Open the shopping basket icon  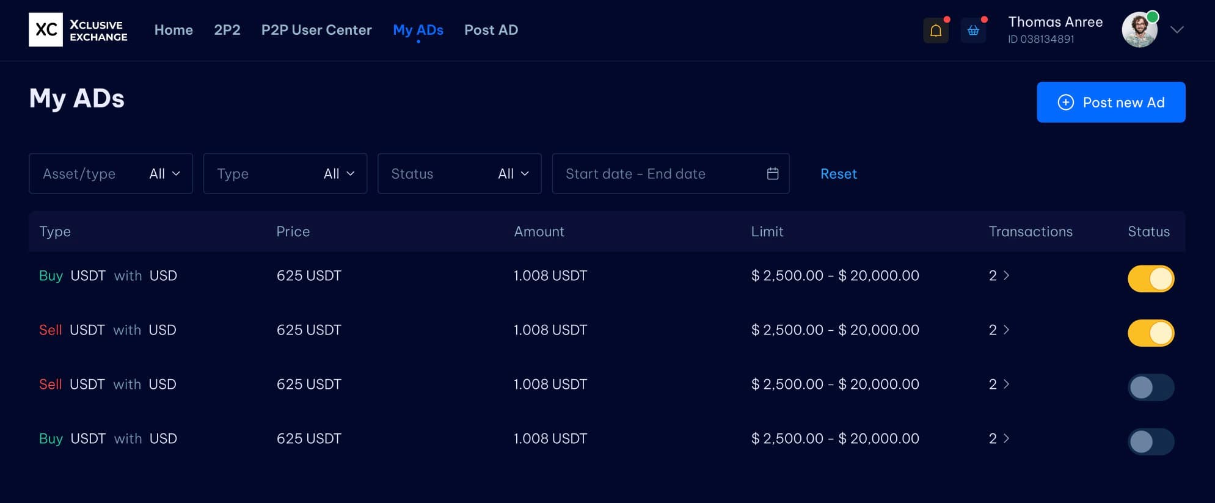973,31
